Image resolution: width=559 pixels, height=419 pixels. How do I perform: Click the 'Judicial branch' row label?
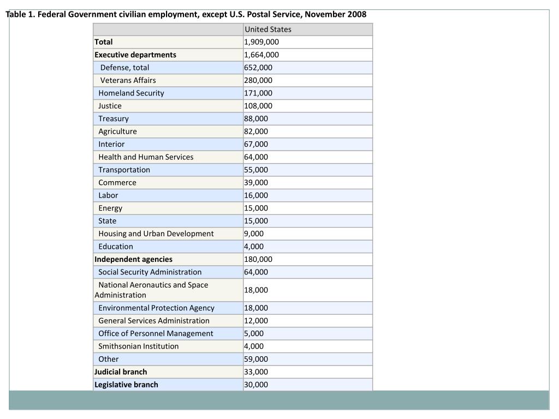click(121, 372)
